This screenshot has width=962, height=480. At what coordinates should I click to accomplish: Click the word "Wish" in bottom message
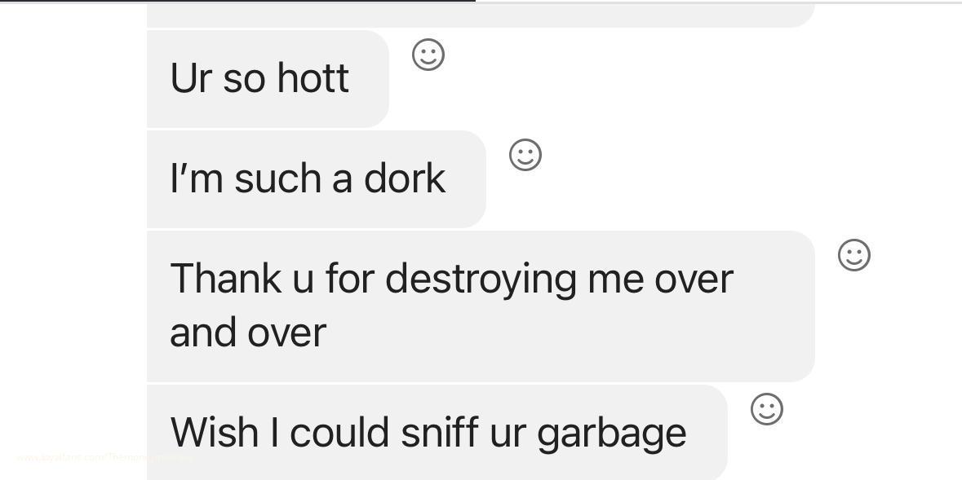pyautogui.click(x=214, y=432)
